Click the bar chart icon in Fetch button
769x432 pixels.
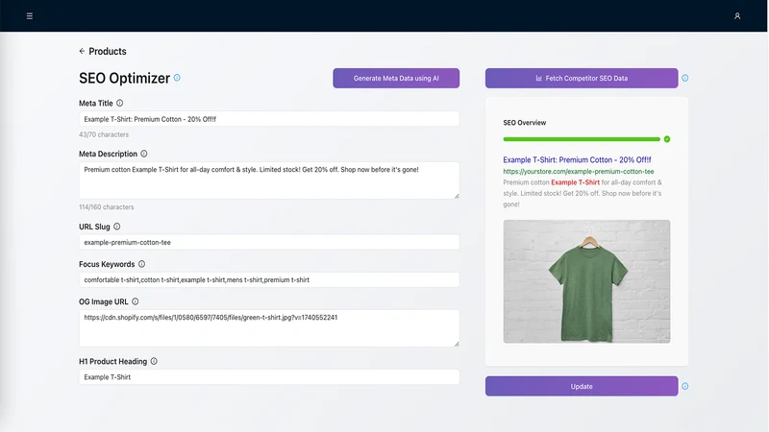pos(539,78)
